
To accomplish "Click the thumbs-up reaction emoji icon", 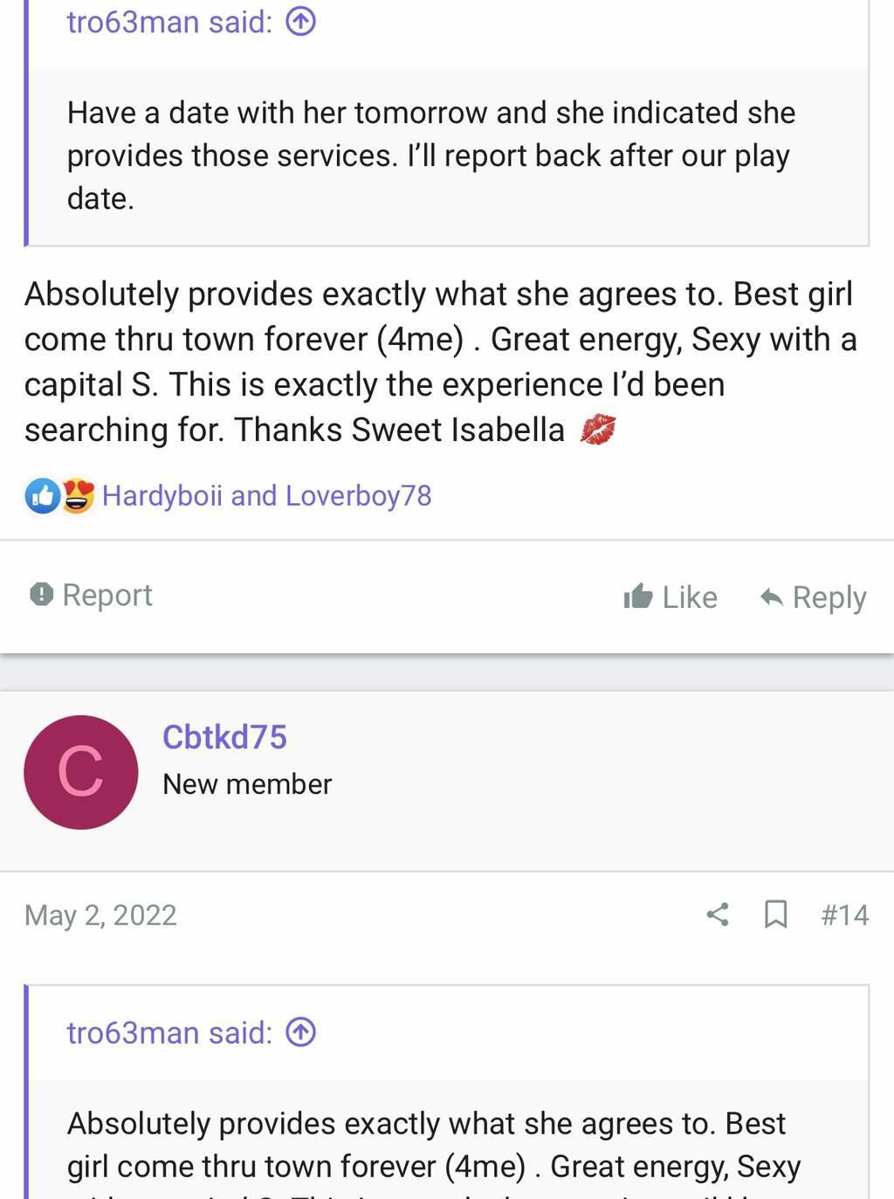I will click(x=42, y=496).
